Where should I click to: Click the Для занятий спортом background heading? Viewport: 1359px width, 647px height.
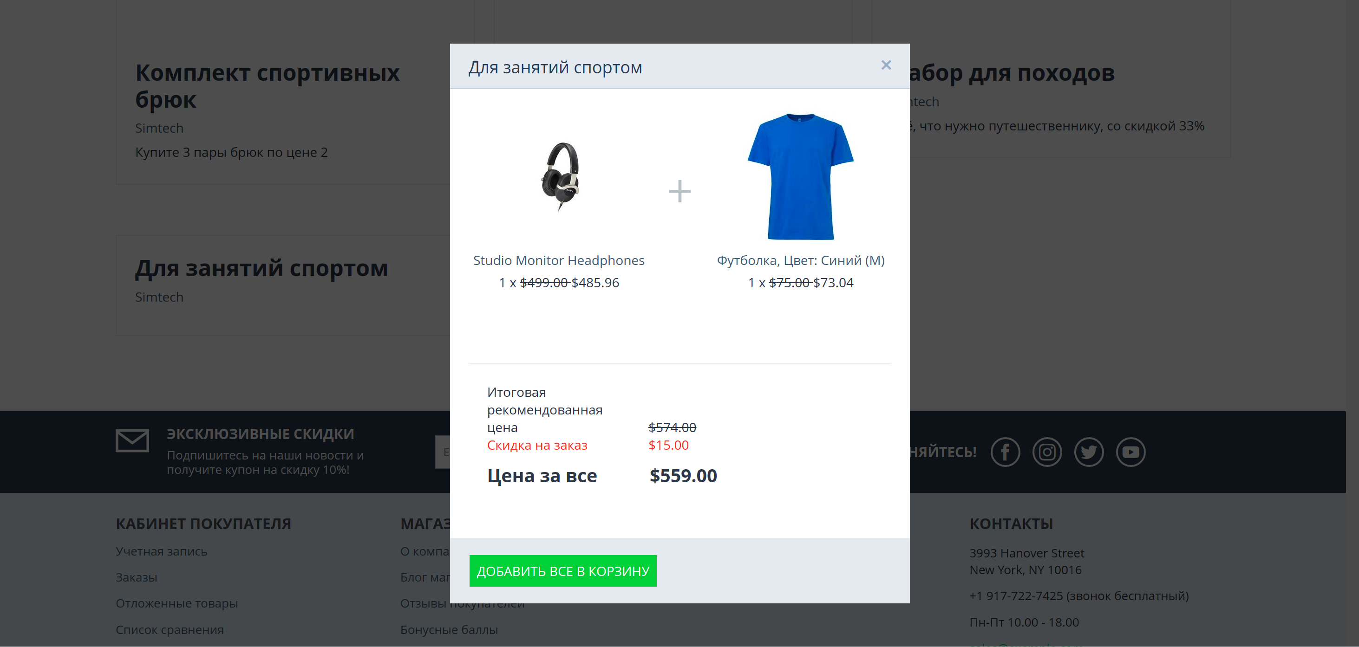261,268
